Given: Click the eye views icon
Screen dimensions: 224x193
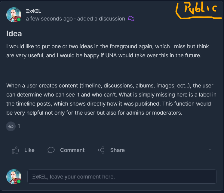Looking at the screenshot, I should [11, 126].
